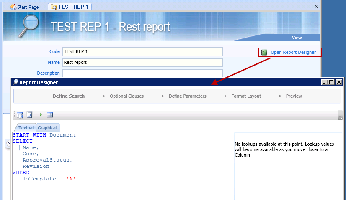
Task: Click the large magnifier logo in the header
Action: click(x=28, y=26)
